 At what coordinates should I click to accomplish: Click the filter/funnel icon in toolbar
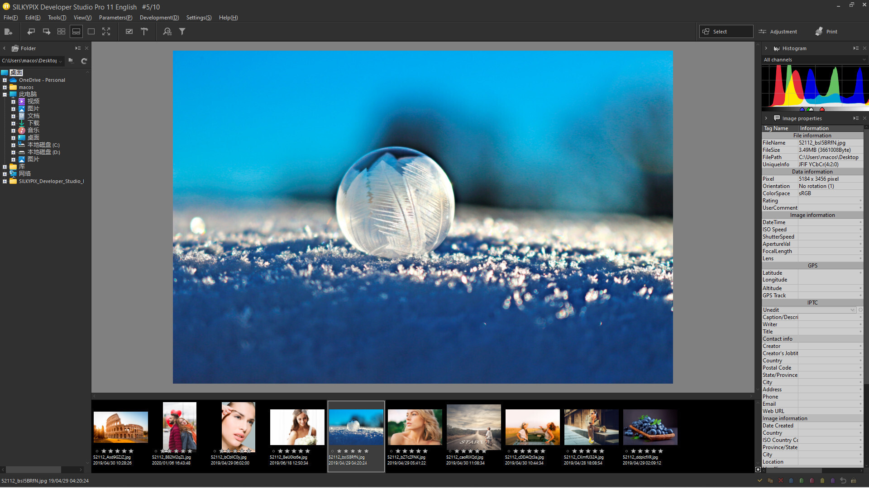point(183,32)
